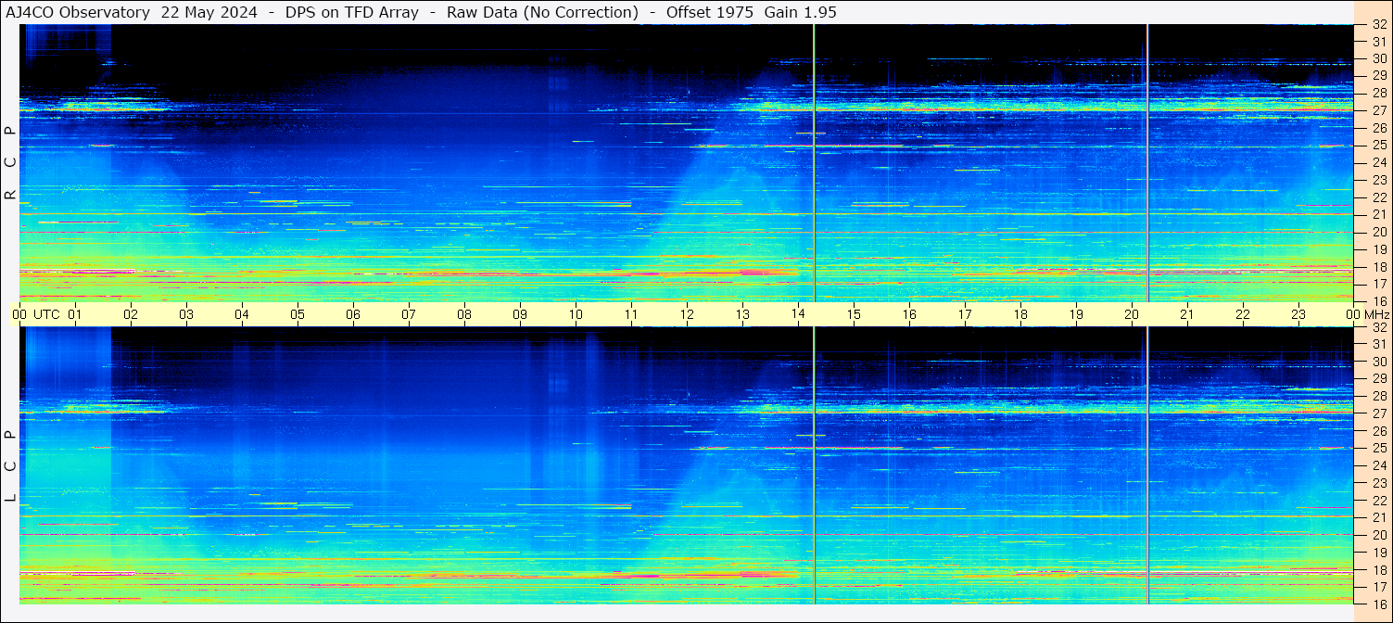The width and height of the screenshot is (1393, 623).
Task: Click hour 23 on the UTC time axis
Action: pos(1298,314)
